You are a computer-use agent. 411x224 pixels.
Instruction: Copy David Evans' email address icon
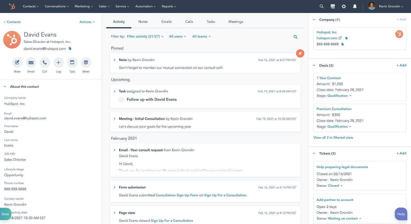pyautogui.click(x=70, y=48)
